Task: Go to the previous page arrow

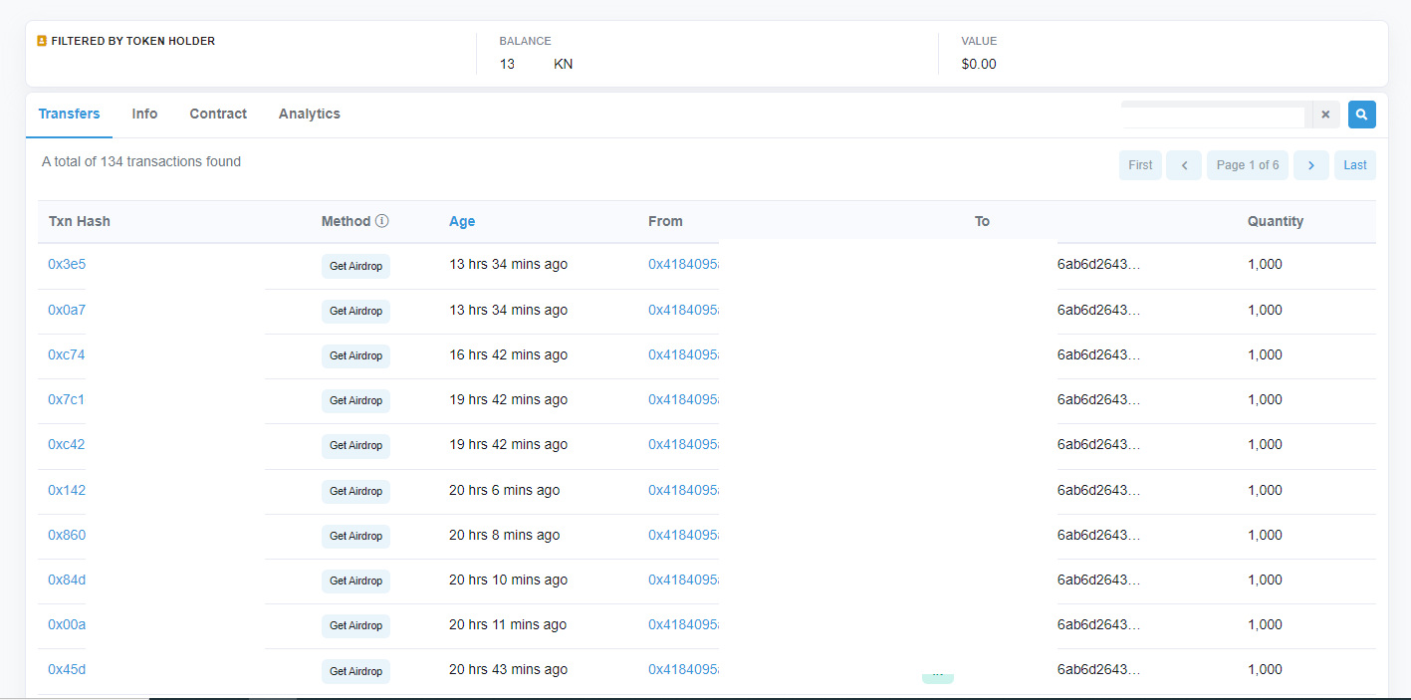Action: [1183, 165]
